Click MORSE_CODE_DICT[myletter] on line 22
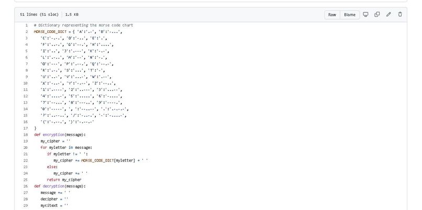422x210 pixels. tap(108, 160)
